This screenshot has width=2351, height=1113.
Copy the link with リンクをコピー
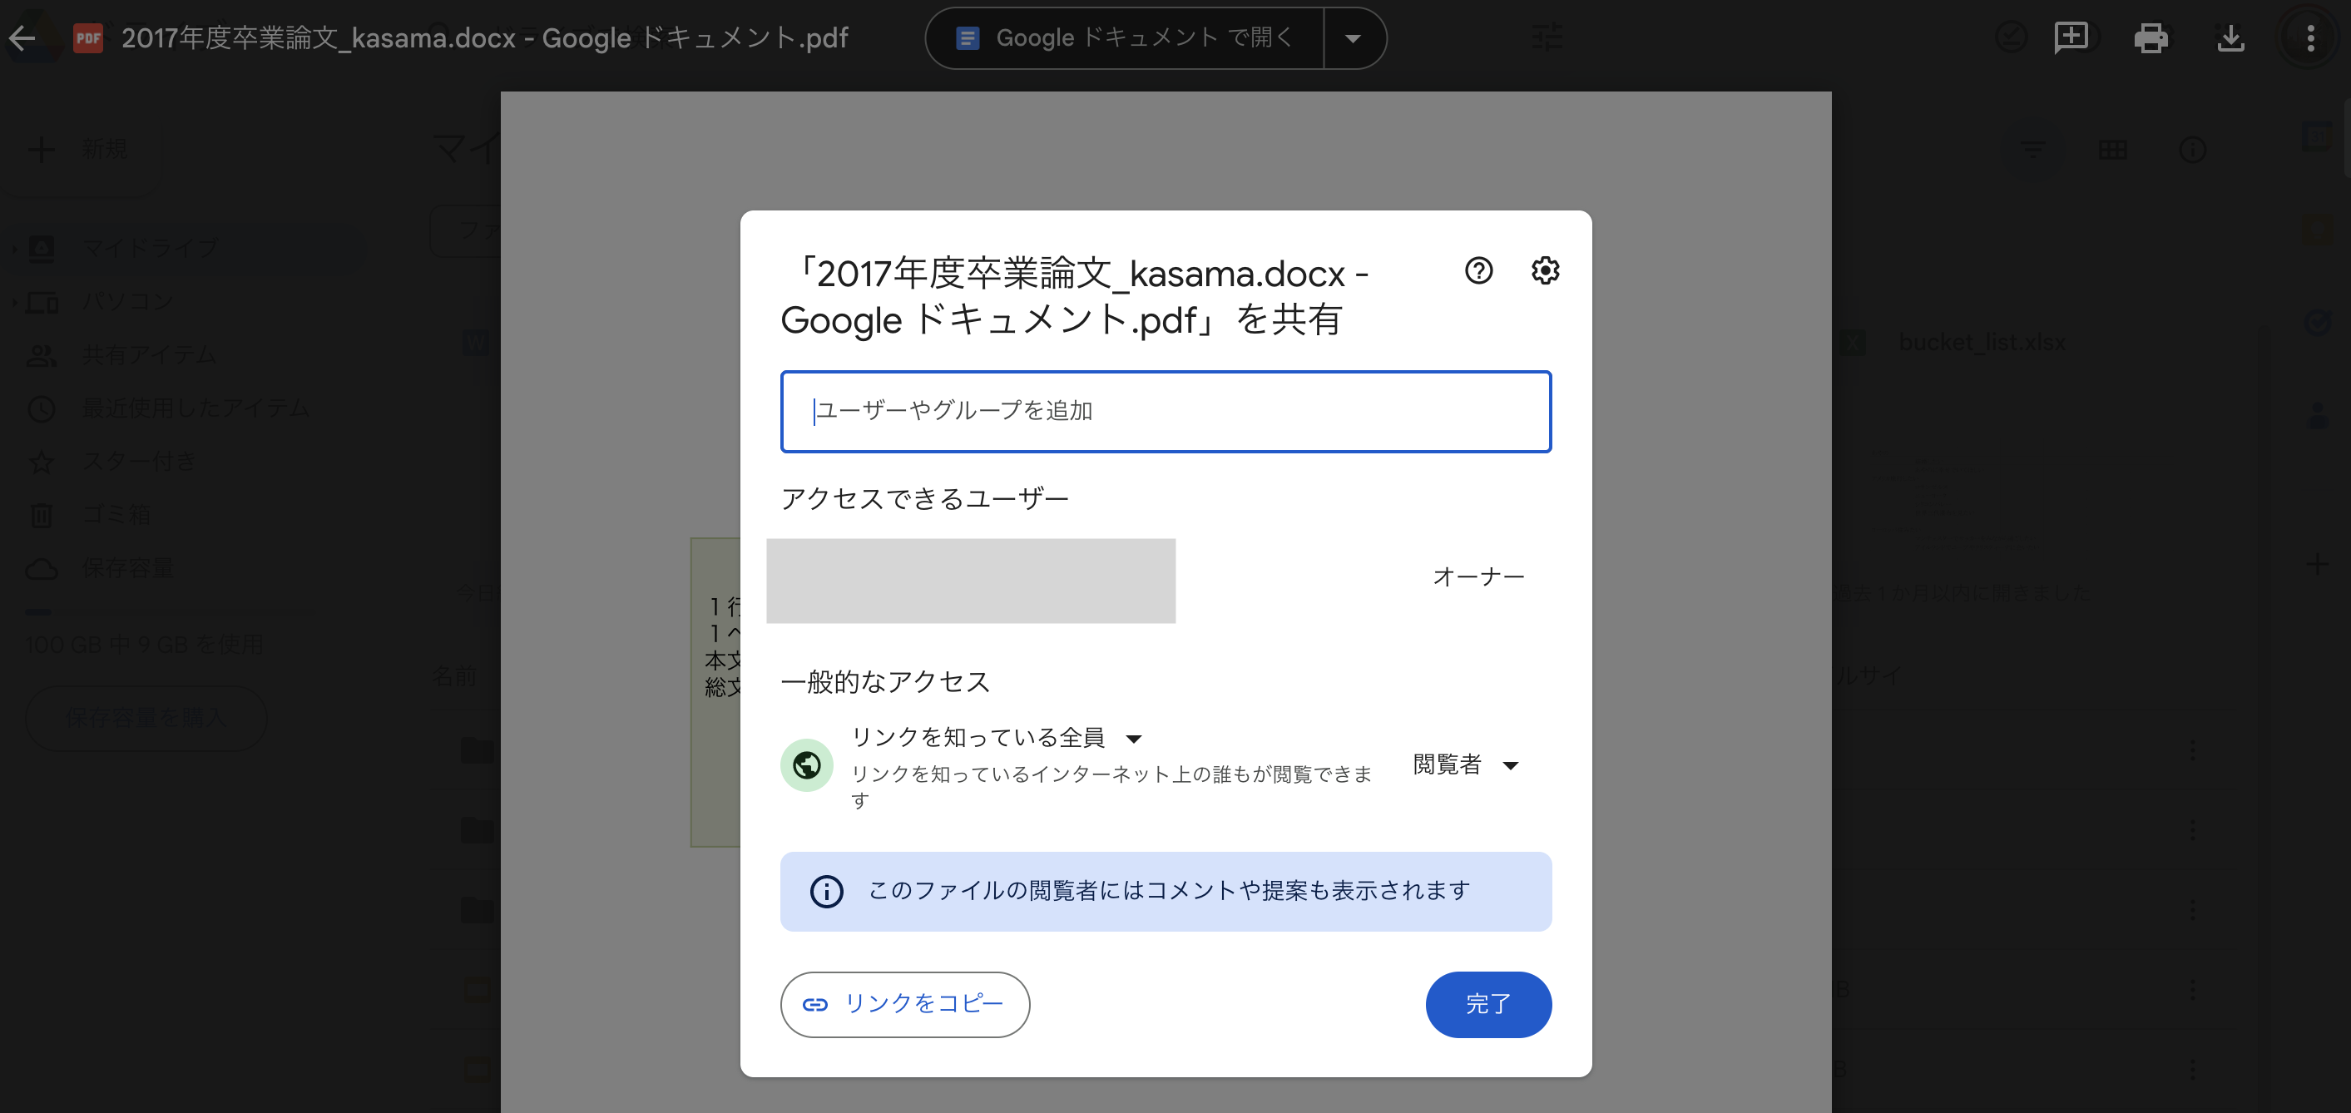[904, 1004]
